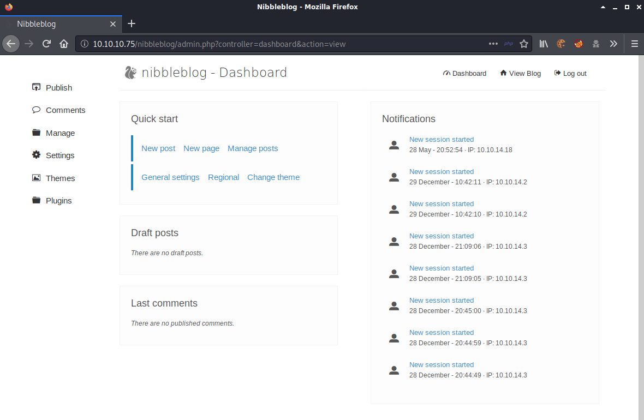Viewport: 644px width, 420px height.
Task: Open the Settings menu item
Action: click(x=60, y=155)
